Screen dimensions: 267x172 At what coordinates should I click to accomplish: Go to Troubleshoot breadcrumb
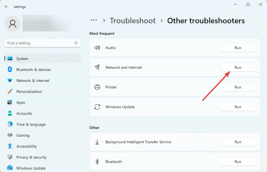tap(133, 21)
